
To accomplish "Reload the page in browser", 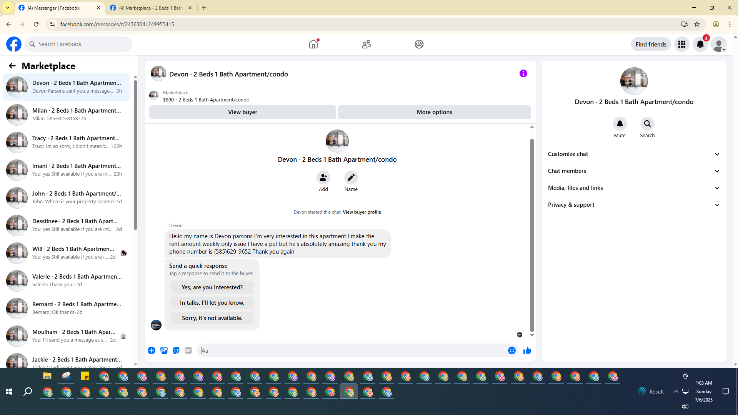I will pos(36,24).
